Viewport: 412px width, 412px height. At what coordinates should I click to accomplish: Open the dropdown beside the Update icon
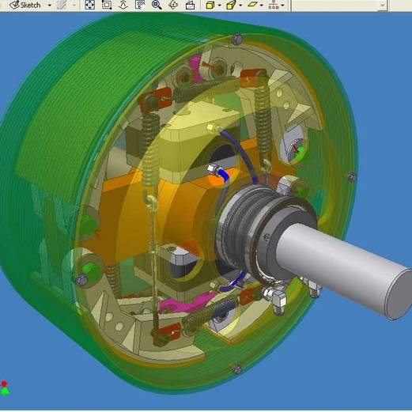[x=74, y=5]
